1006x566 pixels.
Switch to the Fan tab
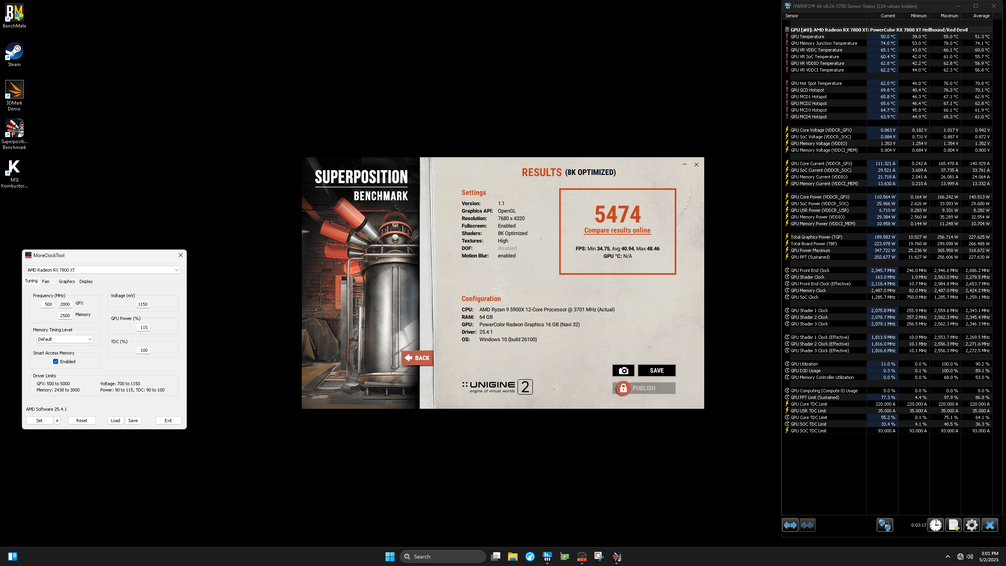click(x=46, y=281)
